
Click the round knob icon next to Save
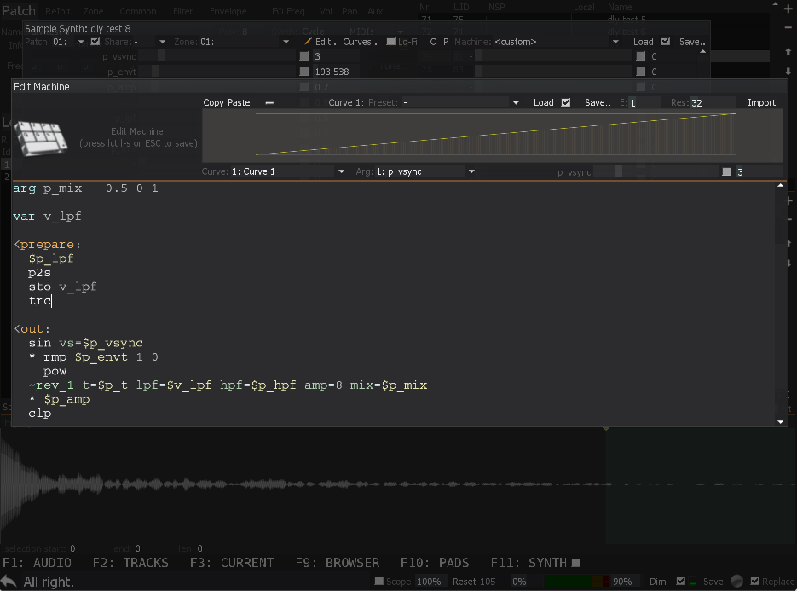pyautogui.click(x=736, y=582)
